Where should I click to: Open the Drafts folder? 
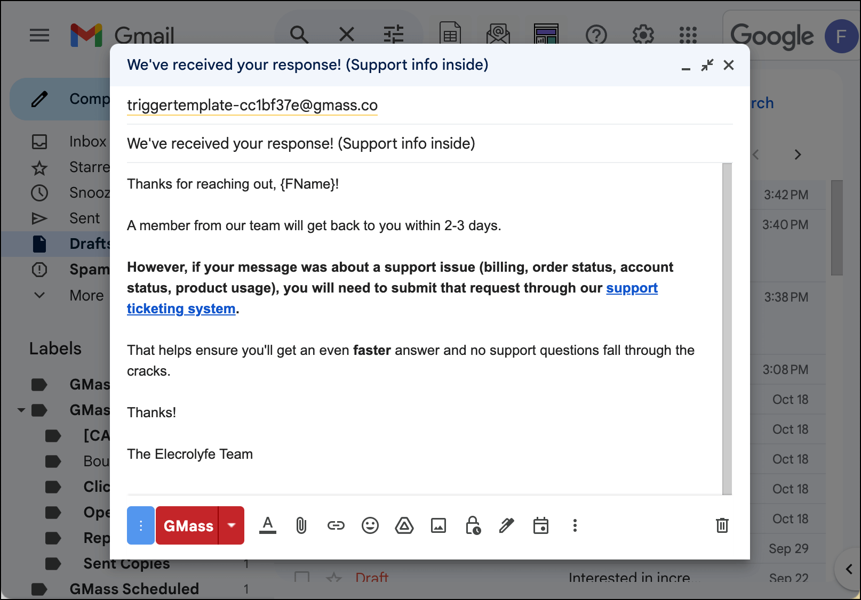[55, 244]
